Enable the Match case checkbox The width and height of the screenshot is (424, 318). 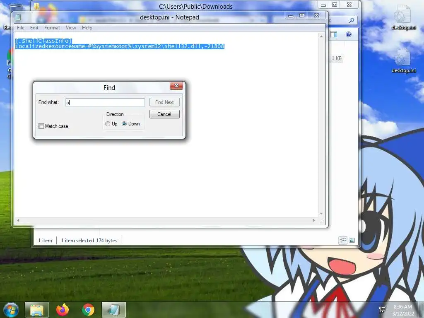[41, 126]
